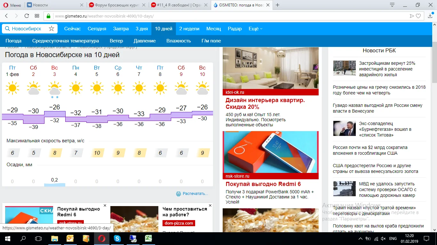Select the 3 дня forecast tab

[142, 29]
